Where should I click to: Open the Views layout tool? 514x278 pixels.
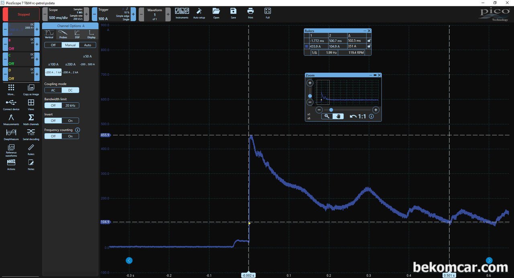[31, 105]
